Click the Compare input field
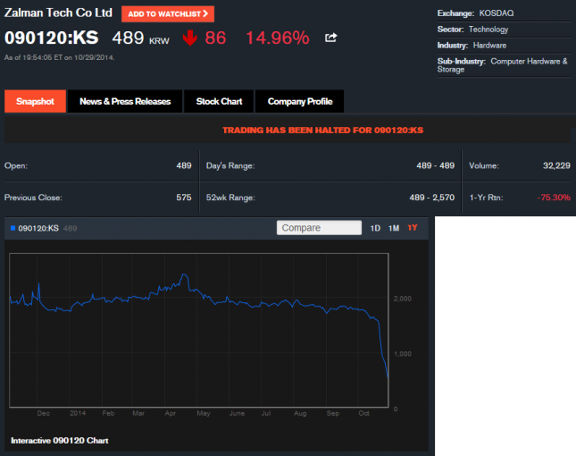 (319, 228)
